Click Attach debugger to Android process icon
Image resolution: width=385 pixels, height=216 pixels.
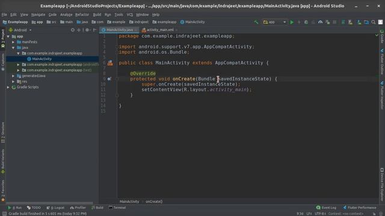click(x=327, y=22)
